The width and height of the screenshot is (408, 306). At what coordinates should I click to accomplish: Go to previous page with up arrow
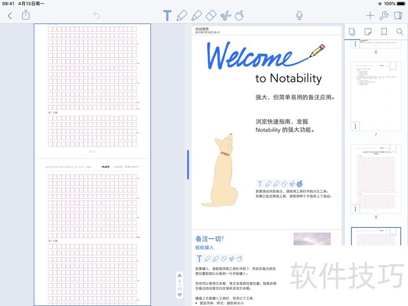click(180, 275)
